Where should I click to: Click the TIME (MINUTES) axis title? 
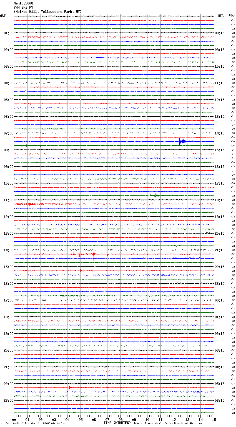pos(117,423)
